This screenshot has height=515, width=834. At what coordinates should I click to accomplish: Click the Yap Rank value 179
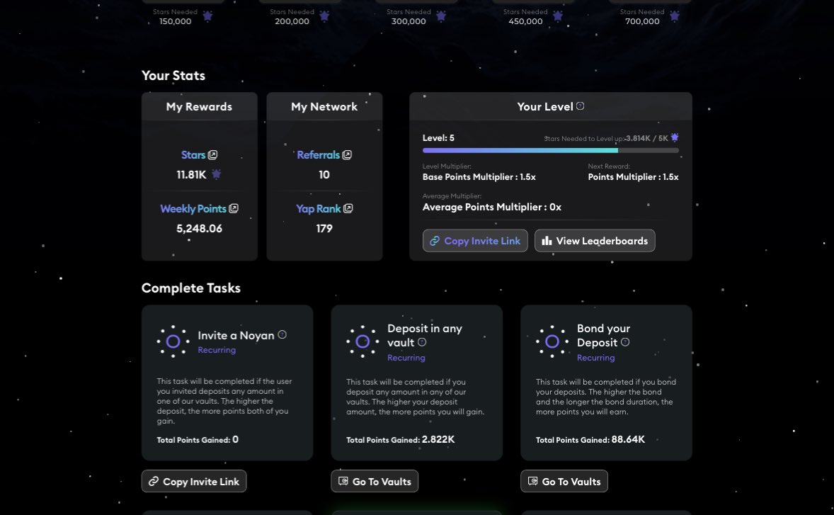tap(324, 228)
